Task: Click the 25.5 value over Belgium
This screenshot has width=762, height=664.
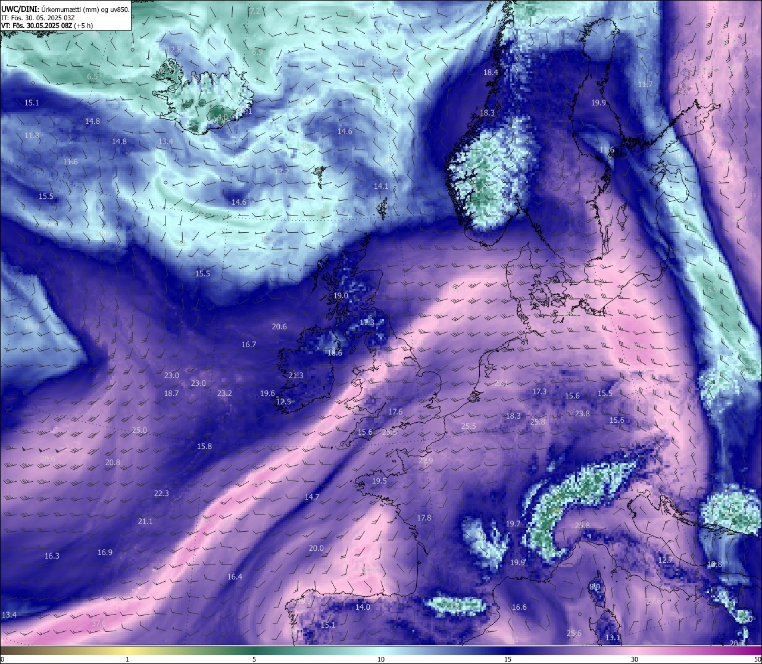Action: pos(469,426)
